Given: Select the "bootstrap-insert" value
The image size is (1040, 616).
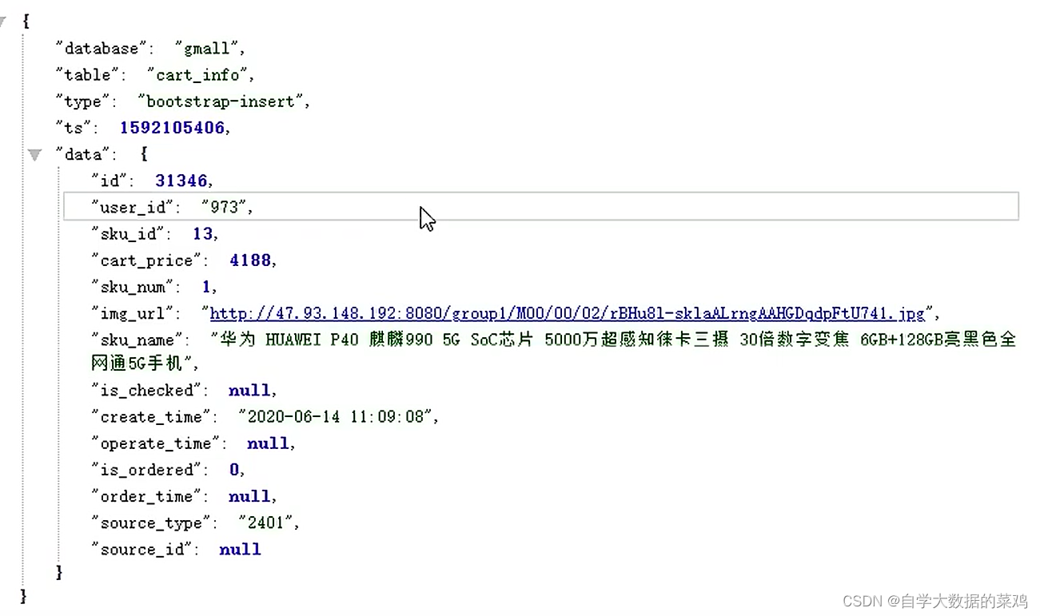Looking at the screenshot, I should [220, 101].
